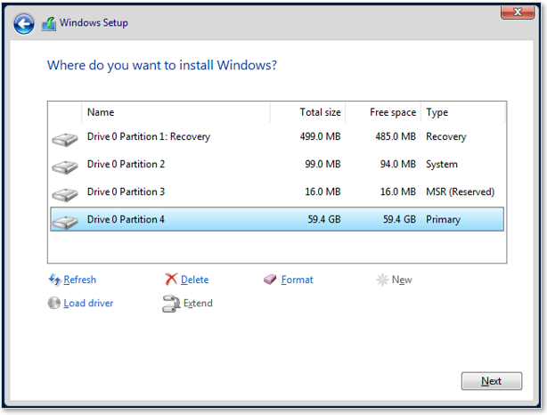
Task: Click the red X Delete icon
Action: [x=171, y=279]
